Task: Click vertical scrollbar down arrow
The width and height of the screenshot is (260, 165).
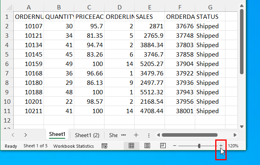Action: (x=242, y=126)
